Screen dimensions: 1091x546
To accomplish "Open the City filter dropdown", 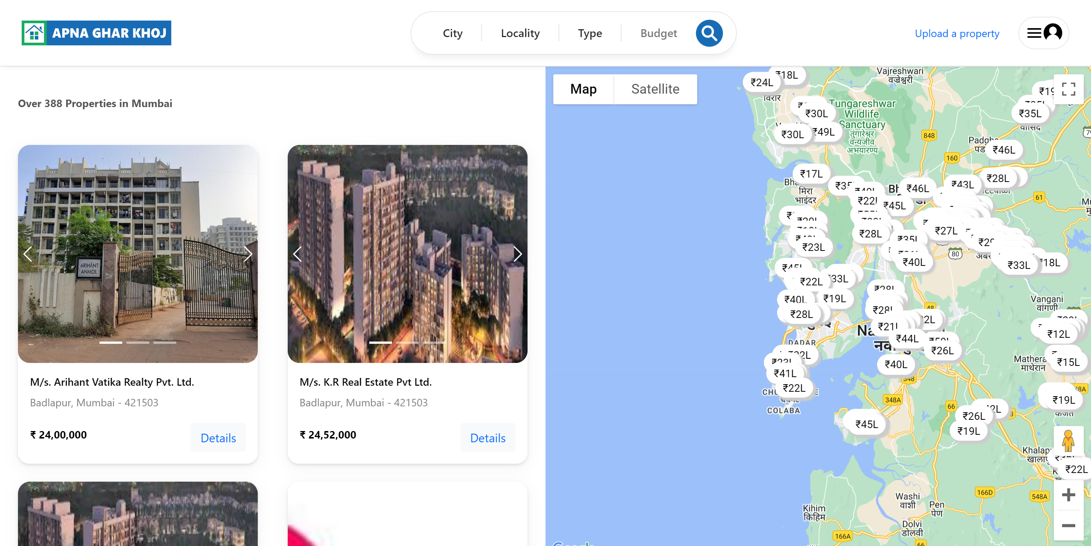I will [452, 33].
